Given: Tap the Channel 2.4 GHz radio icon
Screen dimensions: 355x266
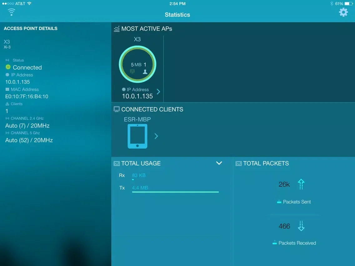Looking at the screenshot, I should pyautogui.click(x=7, y=118).
